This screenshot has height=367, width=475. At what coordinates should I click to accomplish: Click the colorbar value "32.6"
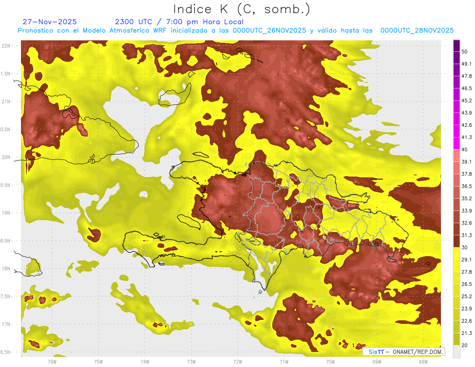pos(466,223)
